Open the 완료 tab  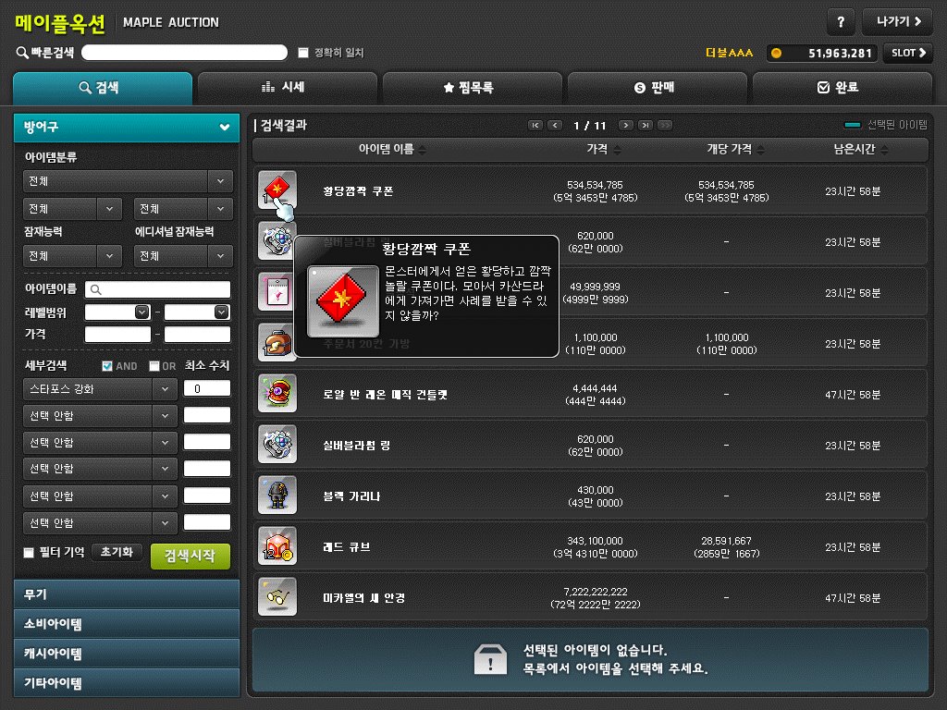[842, 88]
